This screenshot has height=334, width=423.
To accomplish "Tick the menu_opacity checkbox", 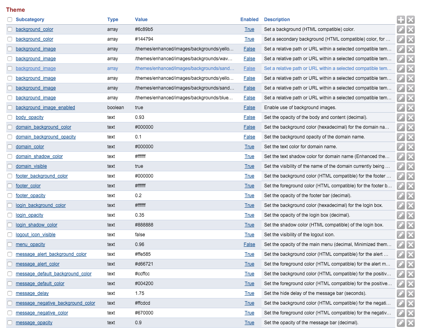I will pos(10,244).
